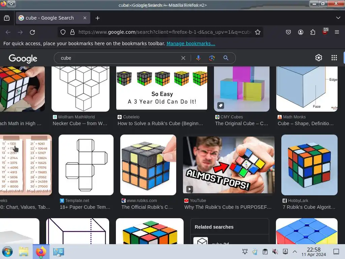This screenshot has width=345, height=259.
Task: Open rainbow Rubik's cube image at bottom
Action: (150, 231)
